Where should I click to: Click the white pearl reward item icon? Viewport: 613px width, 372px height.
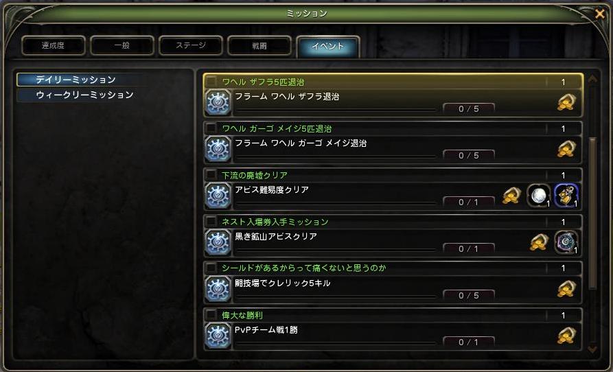pyautogui.click(x=539, y=196)
